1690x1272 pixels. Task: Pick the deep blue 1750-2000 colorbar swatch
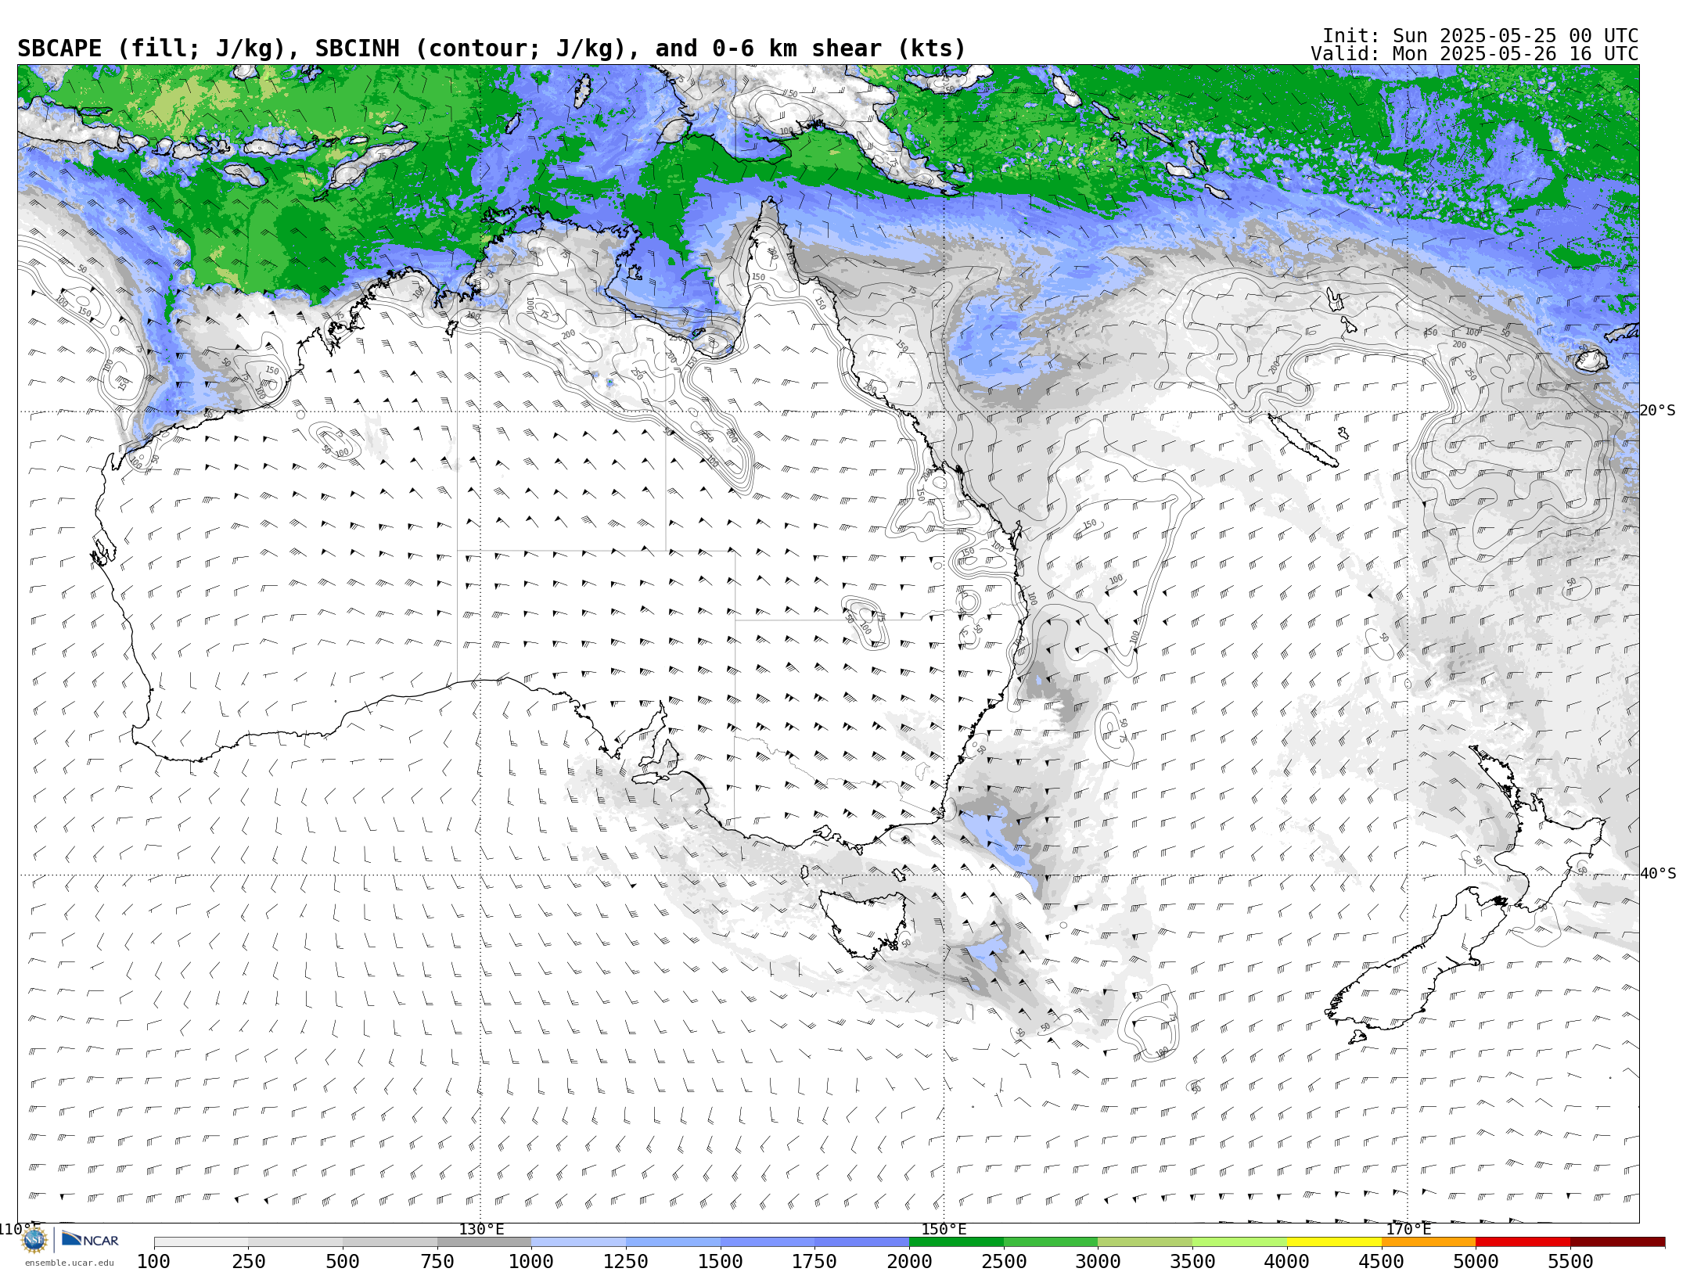861,1242
